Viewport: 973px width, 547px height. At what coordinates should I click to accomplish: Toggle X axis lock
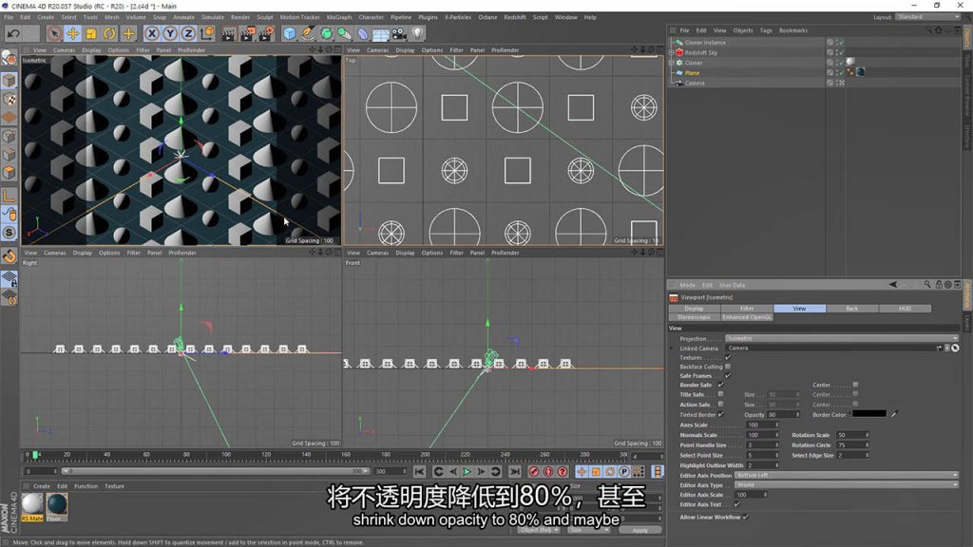coord(151,33)
